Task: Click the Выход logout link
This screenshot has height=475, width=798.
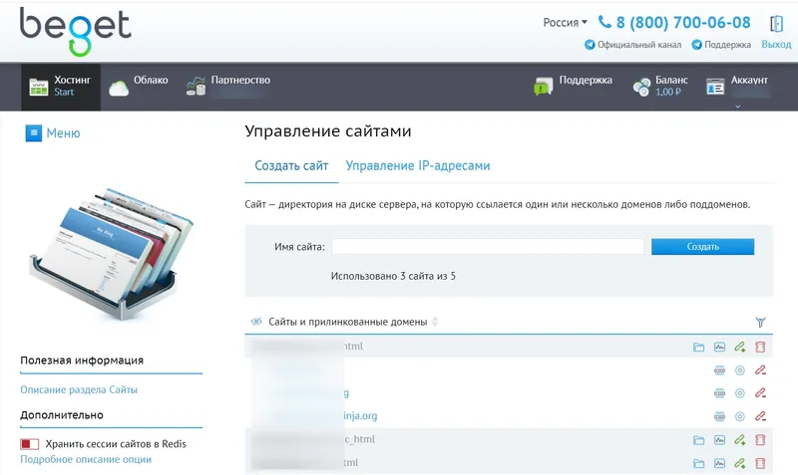Action: coord(776,45)
